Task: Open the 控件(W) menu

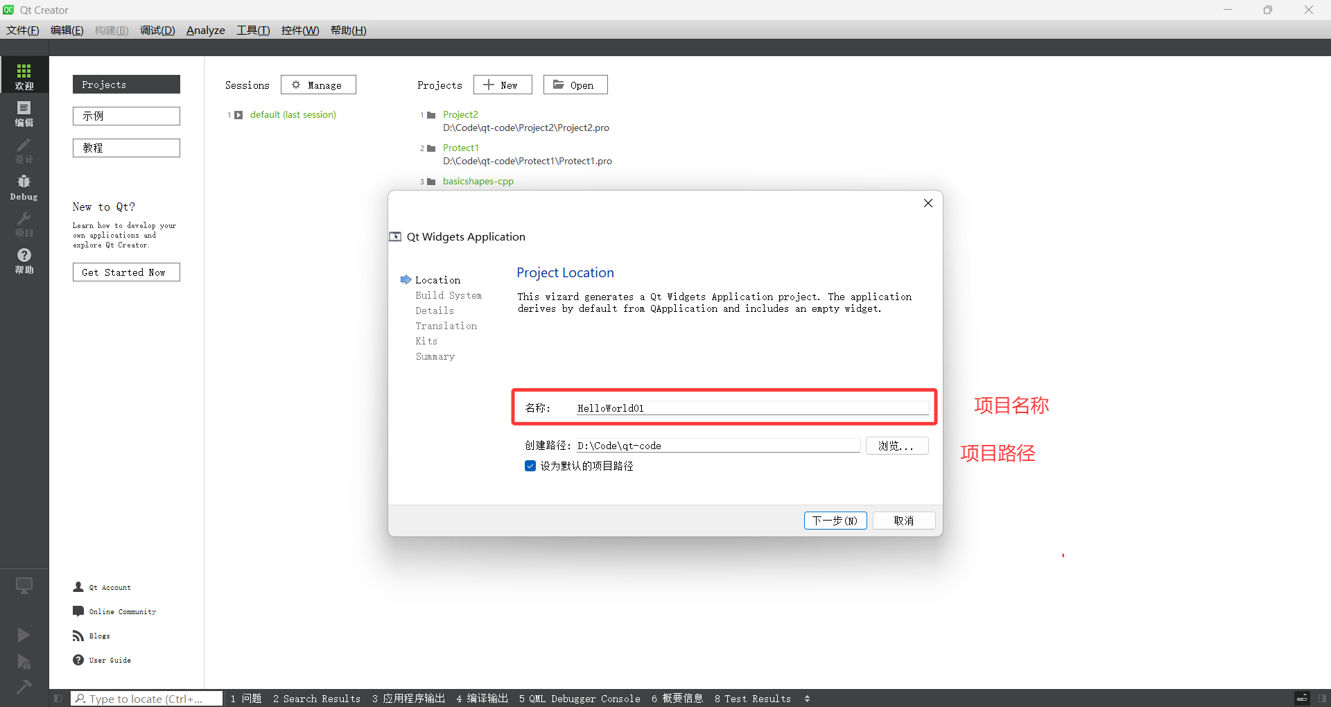Action: tap(300, 30)
